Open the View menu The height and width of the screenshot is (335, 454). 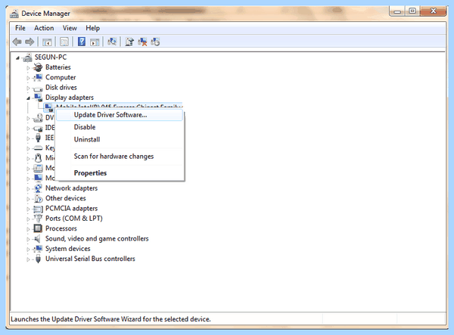70,28
